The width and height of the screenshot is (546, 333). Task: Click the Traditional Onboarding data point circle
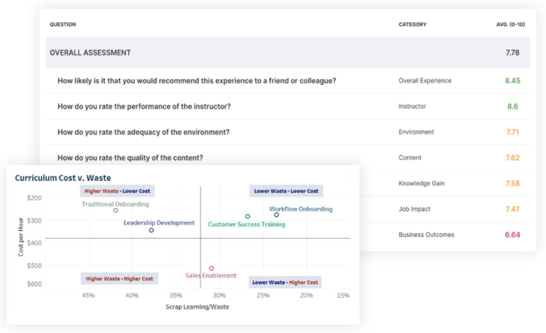[116, 211]
